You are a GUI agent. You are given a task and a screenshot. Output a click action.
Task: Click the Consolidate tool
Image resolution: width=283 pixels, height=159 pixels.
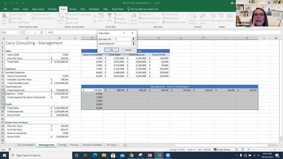(170, 15)
